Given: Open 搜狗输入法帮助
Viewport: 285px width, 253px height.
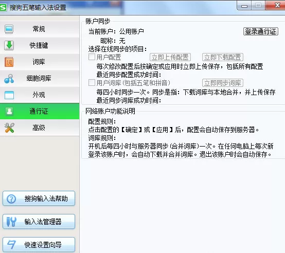Looking at the screenshot, I should (x=39, y=198).
